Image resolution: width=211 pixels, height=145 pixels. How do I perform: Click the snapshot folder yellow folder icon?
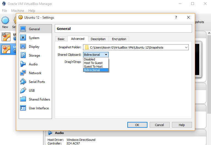(x=87, y=47)
